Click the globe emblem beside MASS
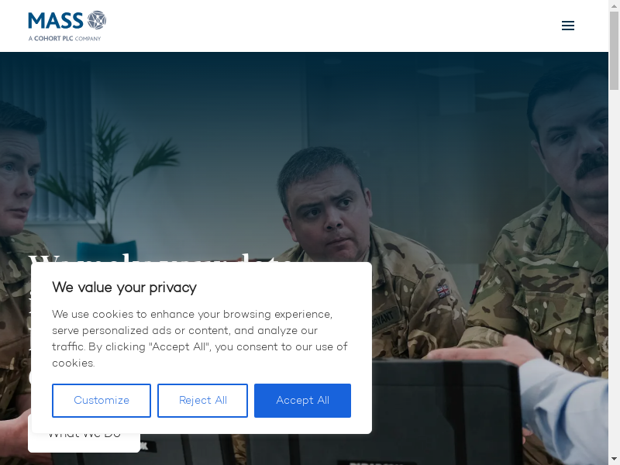 [96, 20]
